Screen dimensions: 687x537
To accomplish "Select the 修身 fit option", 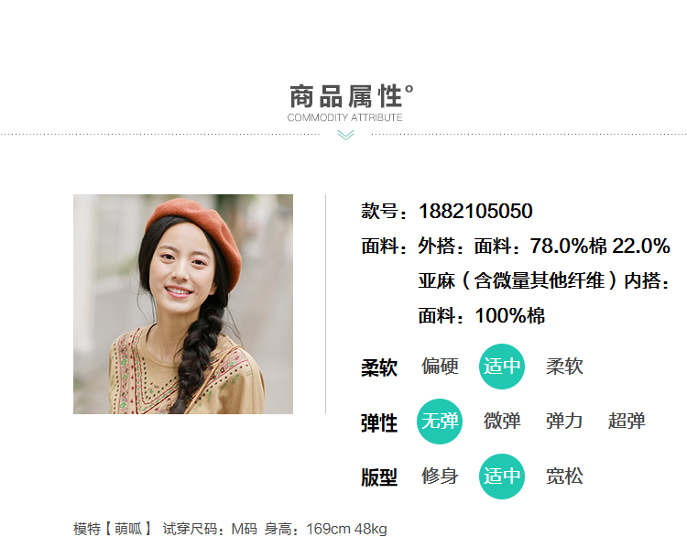I will (x=440, y=477).
